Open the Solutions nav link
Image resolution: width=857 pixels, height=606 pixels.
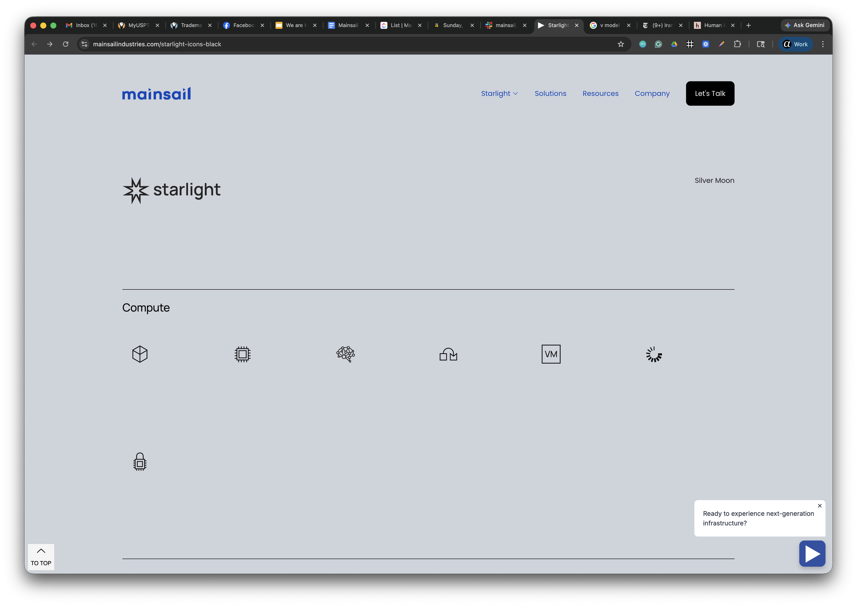(x=550, y=93)
